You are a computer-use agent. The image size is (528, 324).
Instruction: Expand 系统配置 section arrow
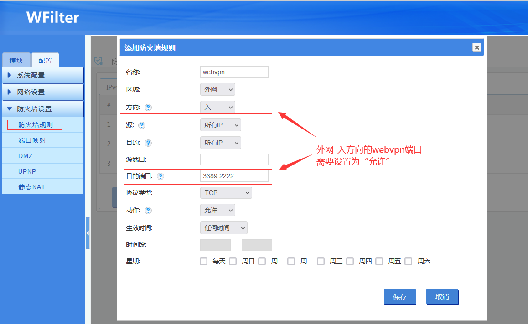pyautogui.click(x=10, y=75)
